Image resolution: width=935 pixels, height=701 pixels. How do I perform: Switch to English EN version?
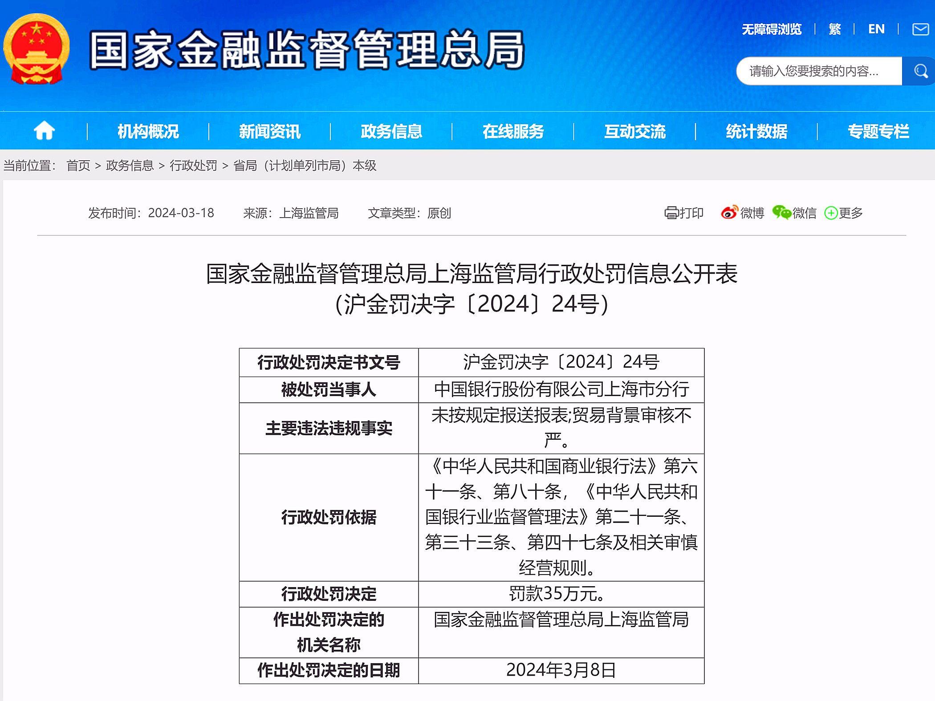click(876, 29)
